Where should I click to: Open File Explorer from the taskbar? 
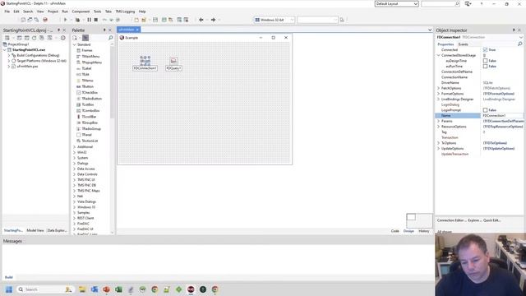[82, 289]
